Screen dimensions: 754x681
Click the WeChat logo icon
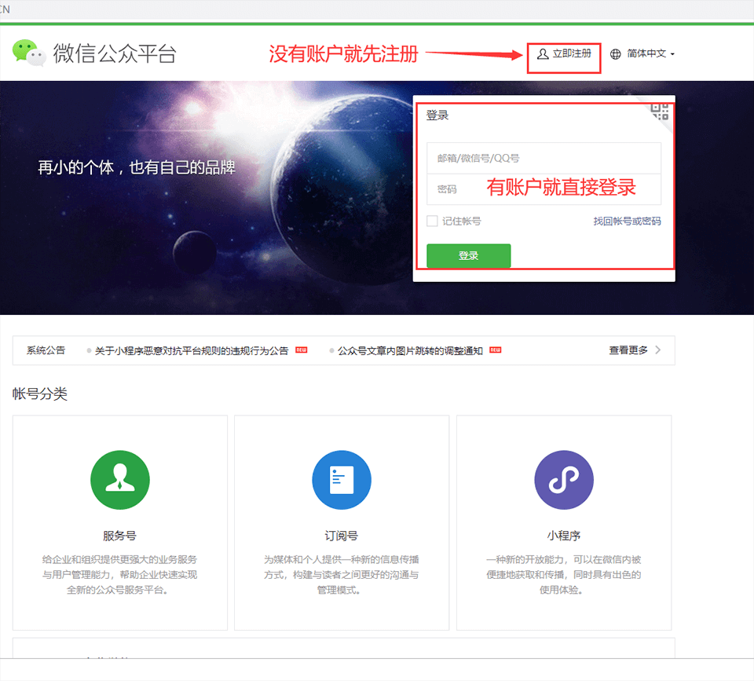[29, 53]
